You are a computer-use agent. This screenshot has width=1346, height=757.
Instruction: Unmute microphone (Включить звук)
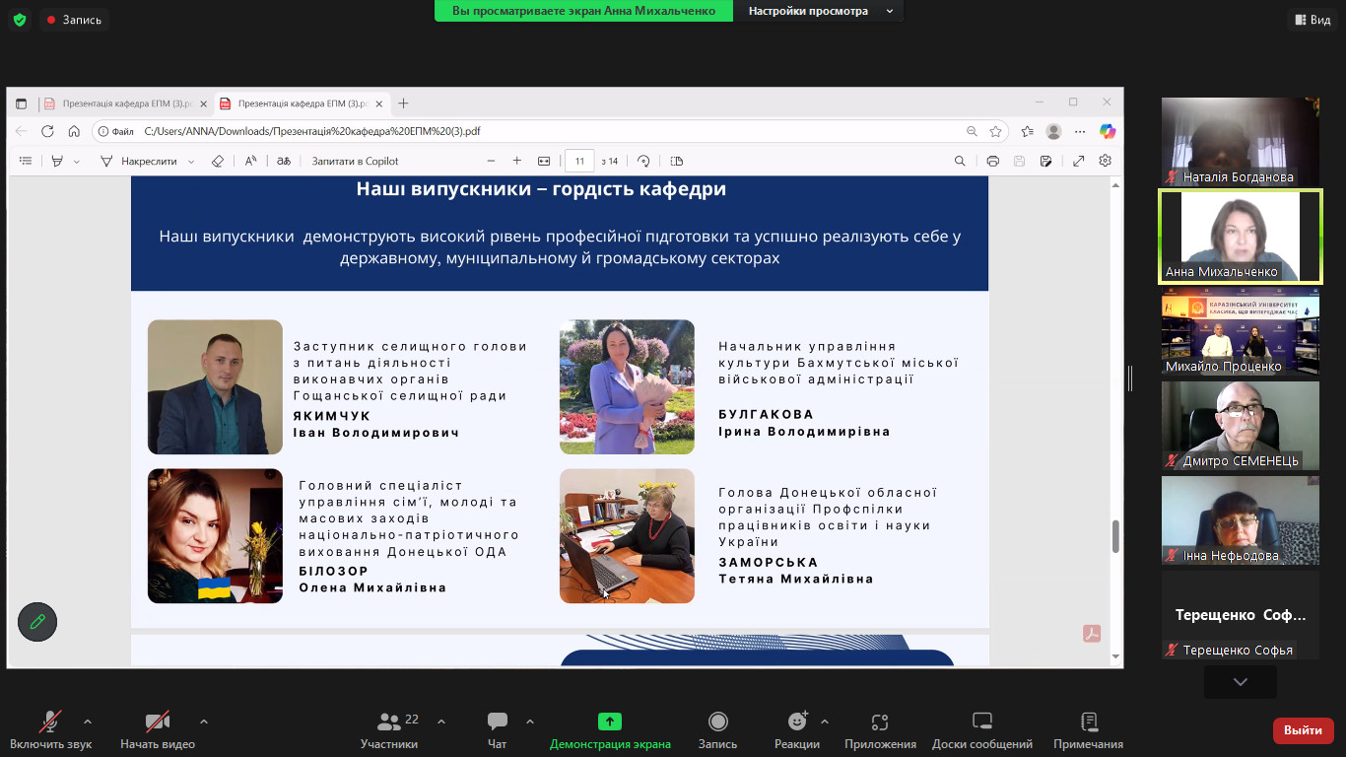point(50,728)
